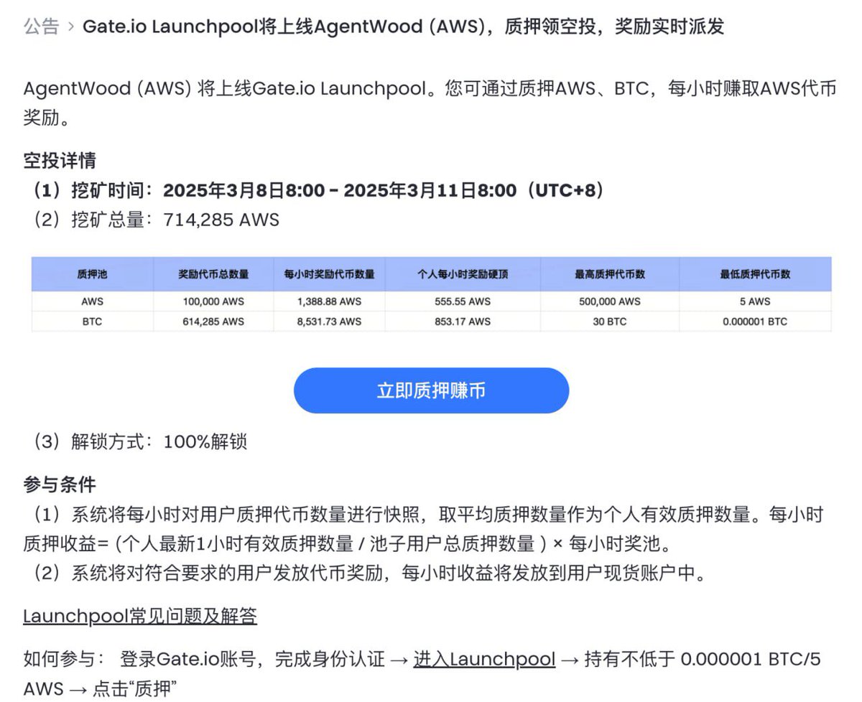
Task: Click the 555.55 AWS cell
Action: pyautogui.click(x=463, y=301)
